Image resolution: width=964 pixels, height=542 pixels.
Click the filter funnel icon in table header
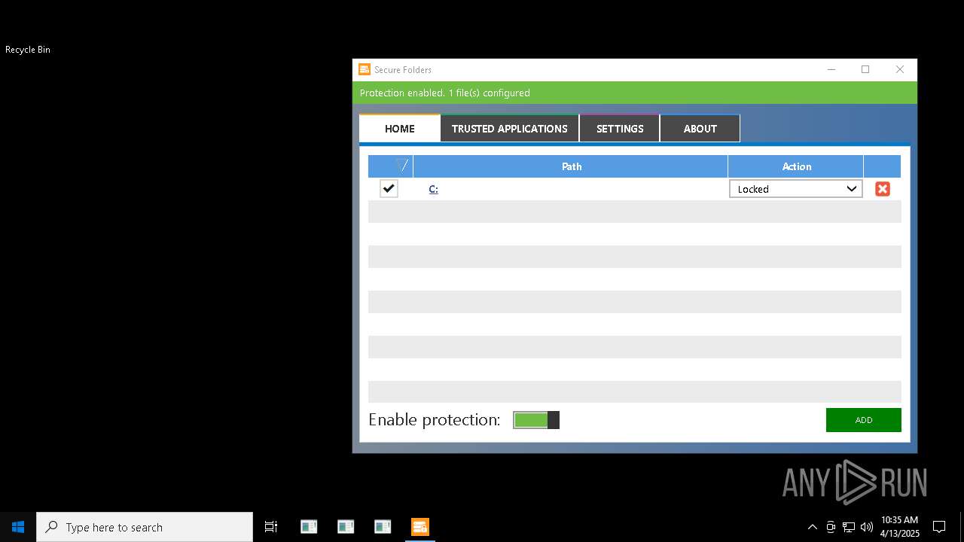pyautogui.click(x=402, y=166)
